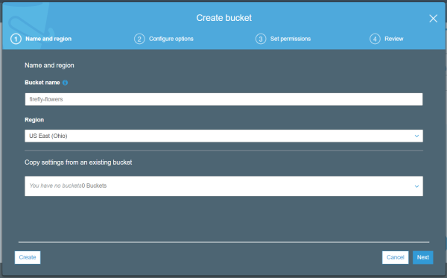Close the Create bucket dialog

point(433,19)
